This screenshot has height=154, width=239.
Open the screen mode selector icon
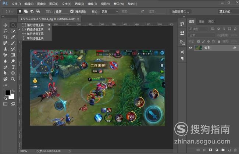(13, 104)
